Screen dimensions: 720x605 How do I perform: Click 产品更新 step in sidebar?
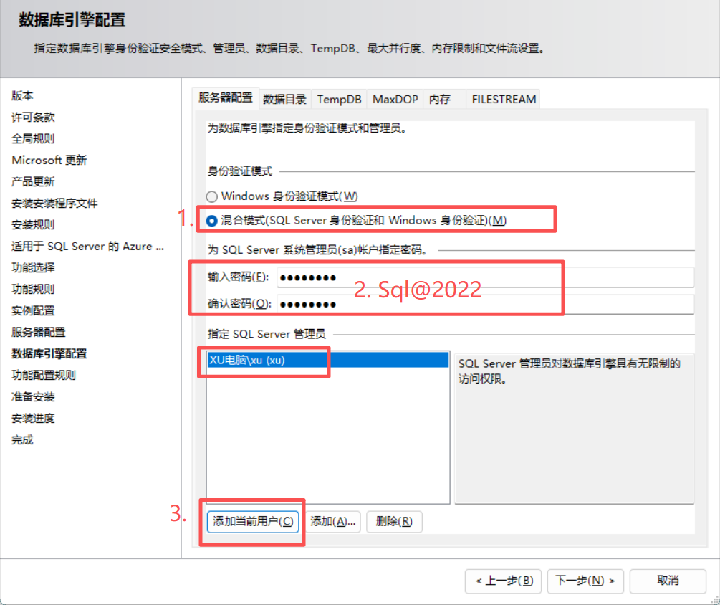(x=33, y=181)
